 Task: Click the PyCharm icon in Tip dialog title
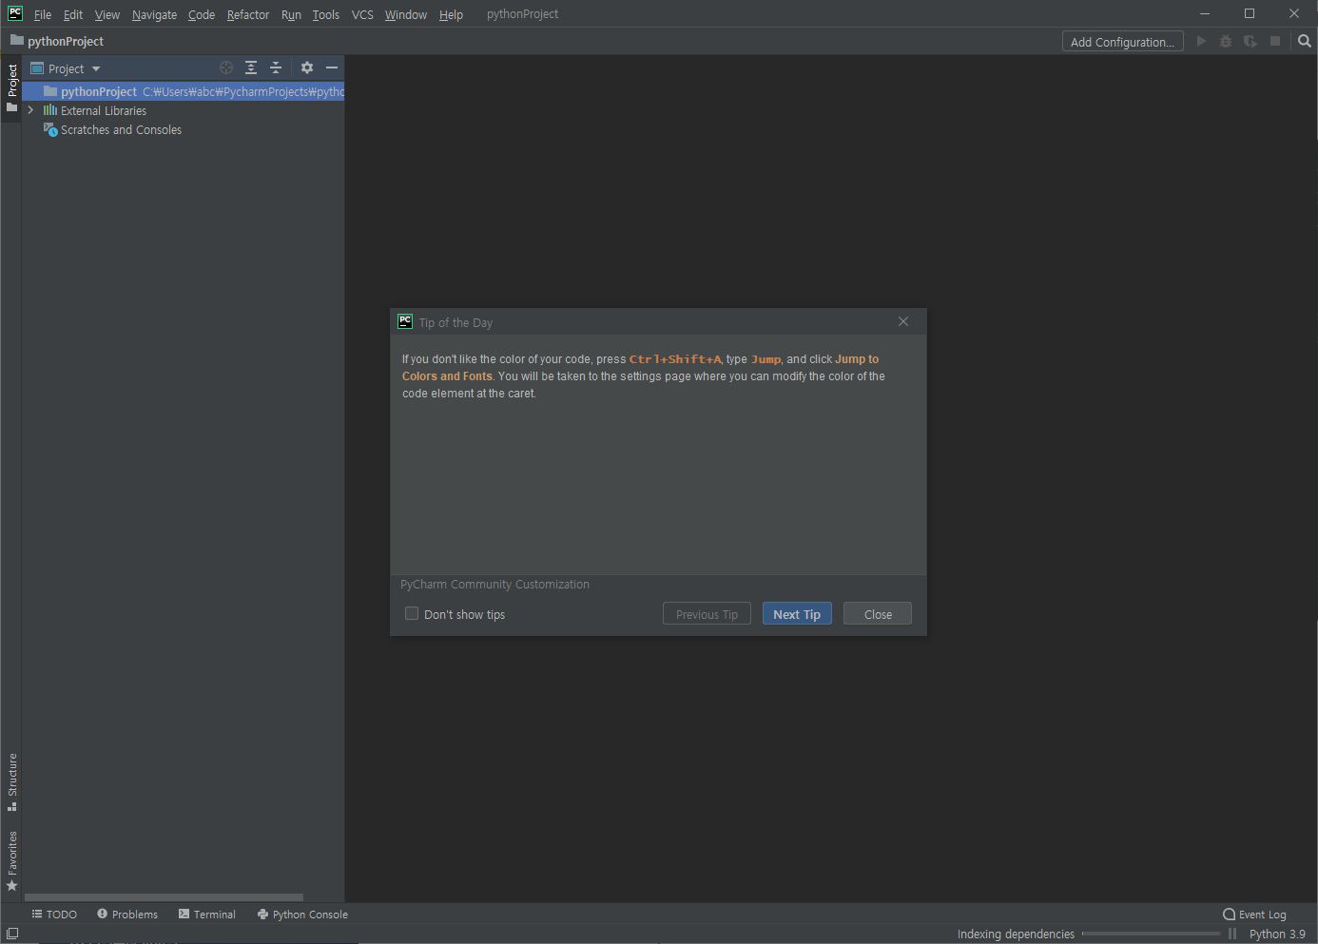(x=405, y=321)
